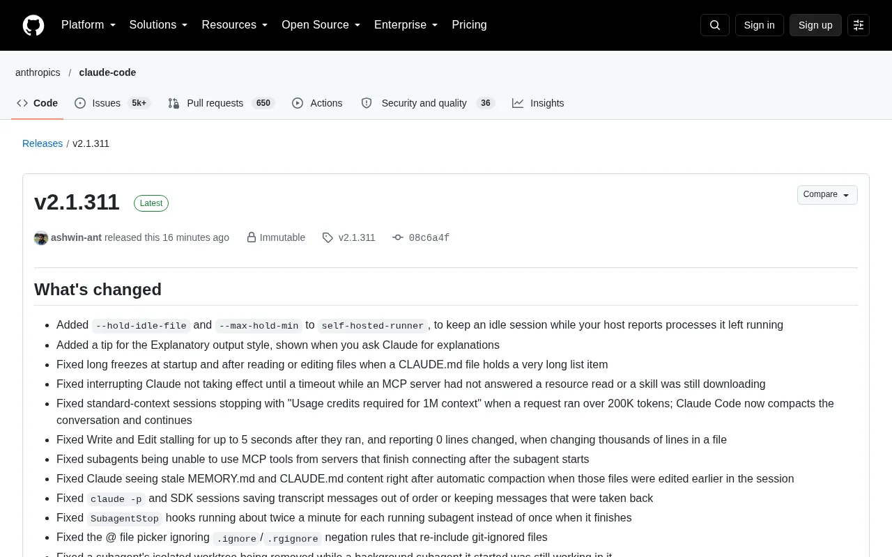Click the Sign up button

tap(815, 25)
